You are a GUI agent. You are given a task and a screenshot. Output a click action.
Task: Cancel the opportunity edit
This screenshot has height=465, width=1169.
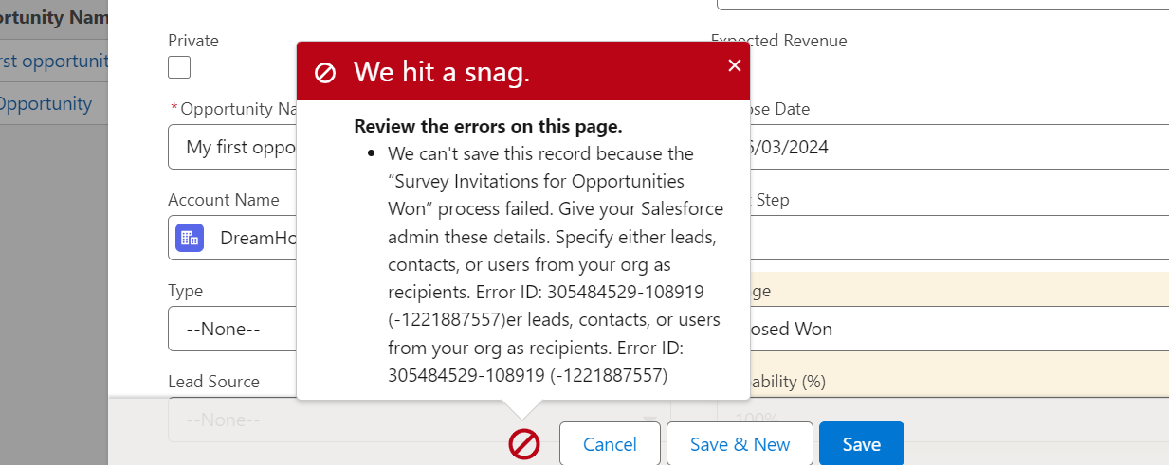pyautogui.click(x=610, y=444)
